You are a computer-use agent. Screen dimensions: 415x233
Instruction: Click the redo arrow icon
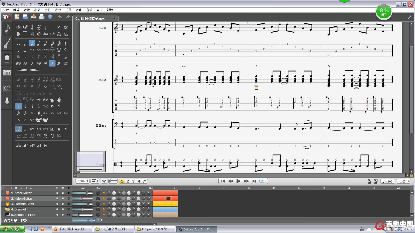pyautogui.click(x=68, y=17)
